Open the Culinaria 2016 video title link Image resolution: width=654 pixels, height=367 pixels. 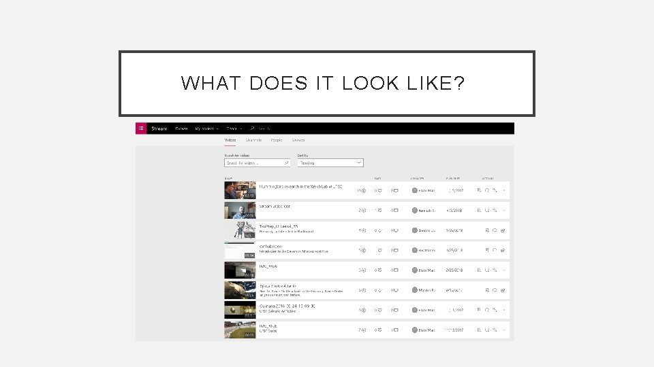tap(287, 307)
